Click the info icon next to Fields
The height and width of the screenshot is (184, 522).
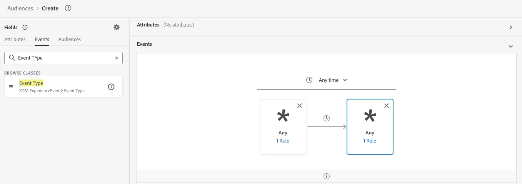click(25, 27)
